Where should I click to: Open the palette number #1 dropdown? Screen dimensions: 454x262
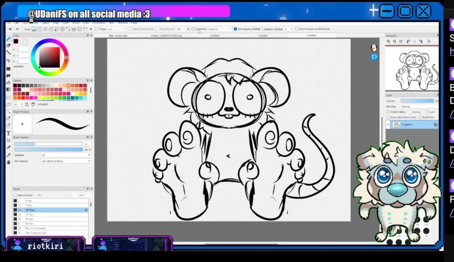(18, 104)
